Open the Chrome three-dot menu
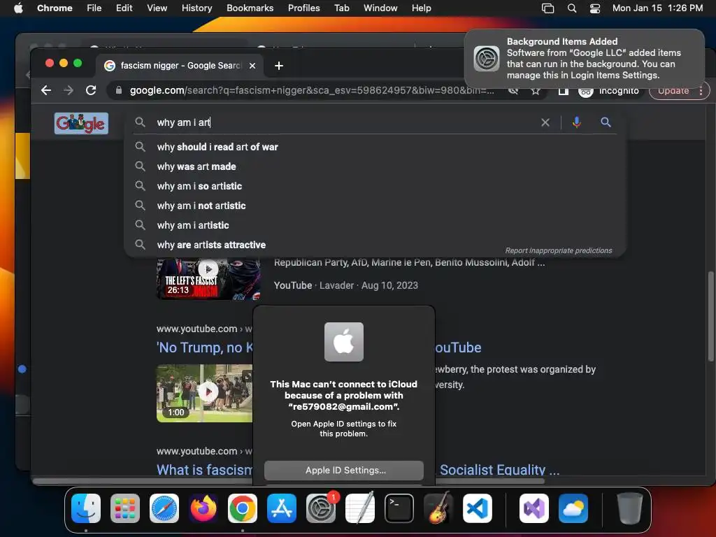The image size is (716, 537). click(701, 91)
